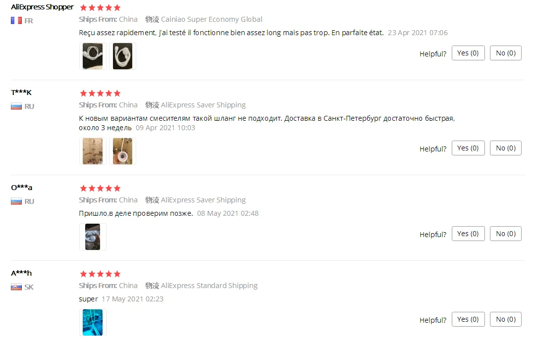This screenshot has height=342, width=534.
Task: Vote No on O***a's review
Action: pos(505,234)
